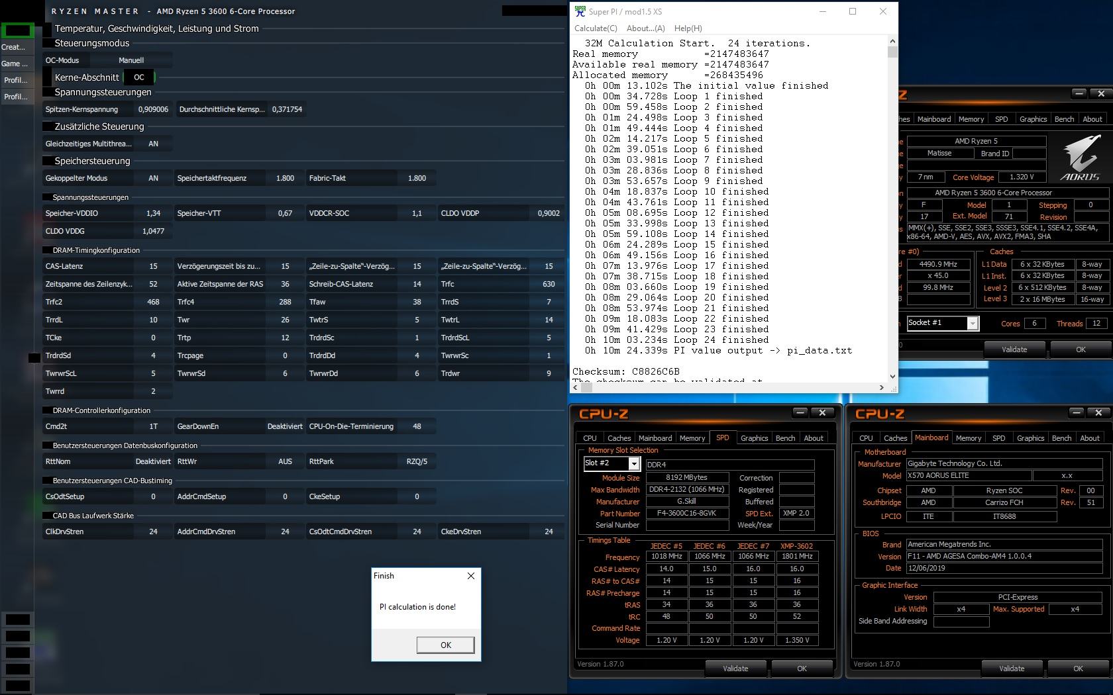Screen dimensions: 1113x695
Task: Click Validate in the CPU-Z SPD window
Action: (x=735, y=669)
